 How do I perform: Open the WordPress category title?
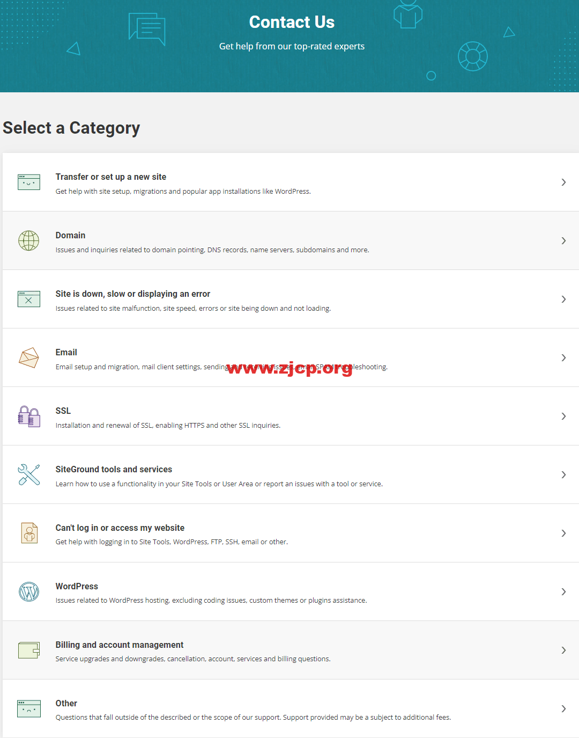[77, 586]
